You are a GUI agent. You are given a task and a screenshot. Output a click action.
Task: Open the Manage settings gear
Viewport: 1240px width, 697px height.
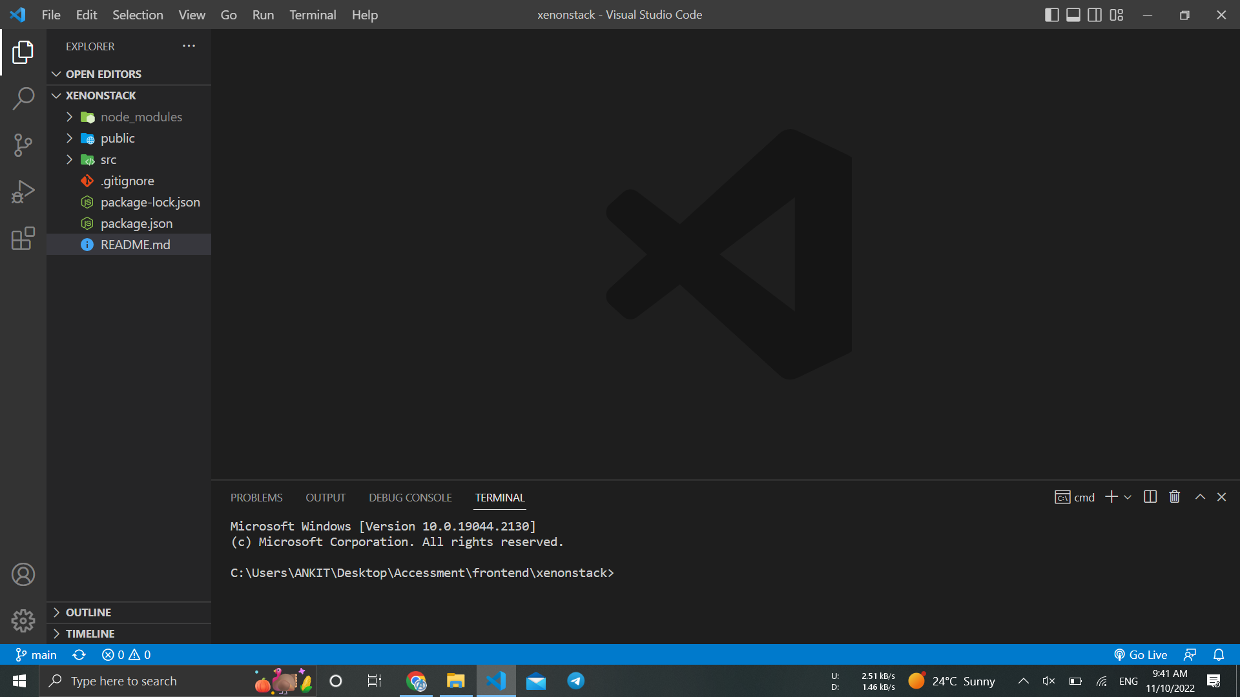point(23,620)
